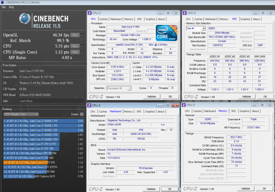
Task: Switch to Memory tab in the CPU window
Action: click(x=129, y=19)
